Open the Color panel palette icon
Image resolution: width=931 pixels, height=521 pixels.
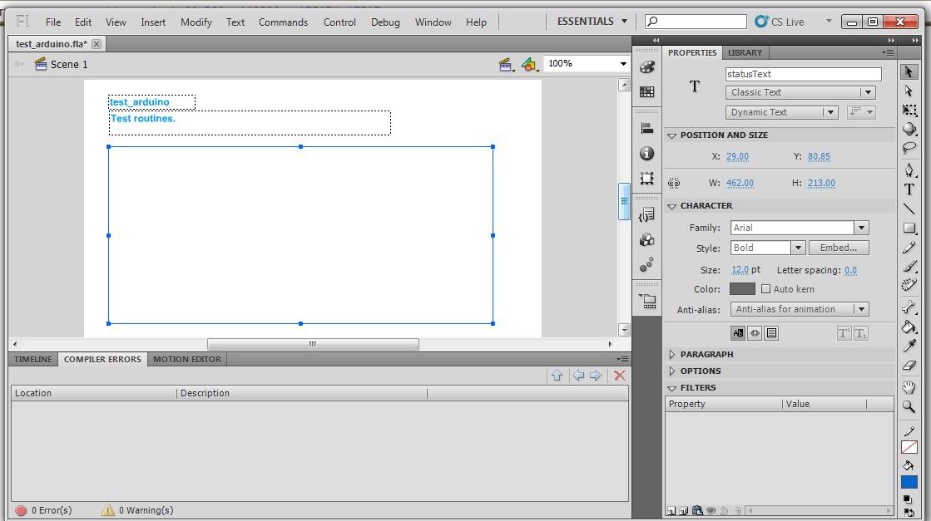(x=647, y=67)
